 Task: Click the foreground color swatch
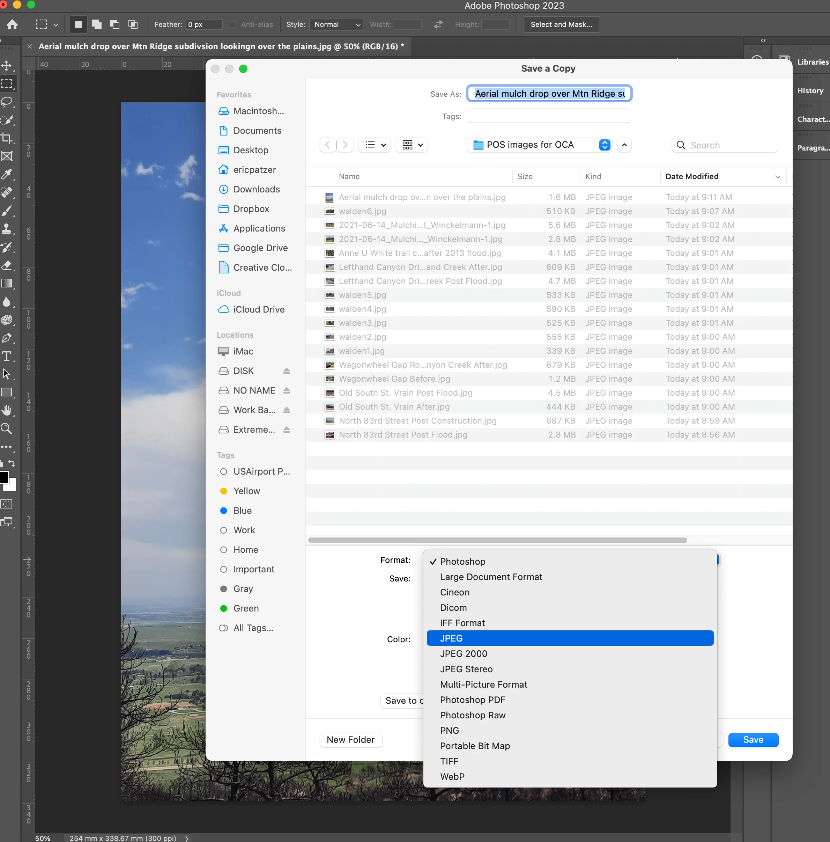[x=3, y=477]
